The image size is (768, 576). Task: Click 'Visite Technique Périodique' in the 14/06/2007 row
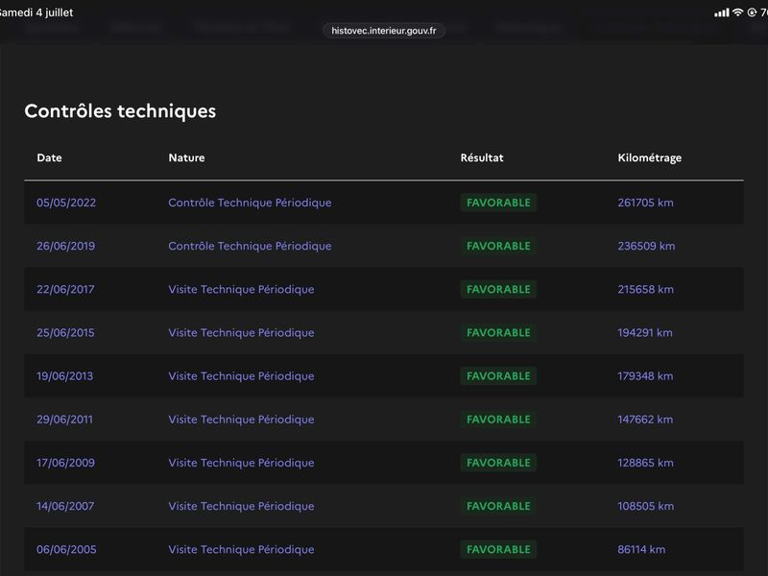click(241, 506)
